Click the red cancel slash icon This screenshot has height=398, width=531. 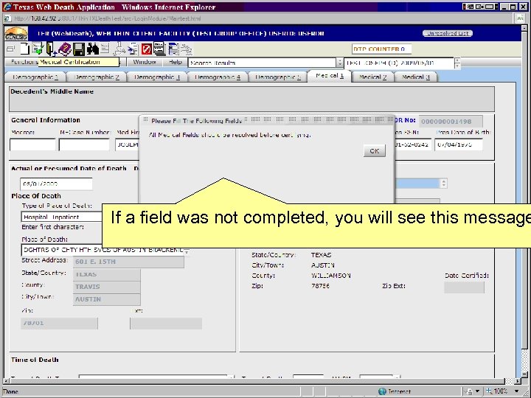click(146, 49)
